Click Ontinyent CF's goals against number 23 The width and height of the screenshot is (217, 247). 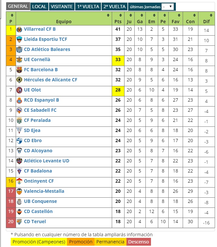190,181
